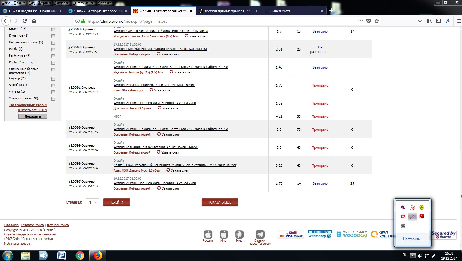
Task: Reload the page with the refresh icon
Action: click(x=25, y=21)
